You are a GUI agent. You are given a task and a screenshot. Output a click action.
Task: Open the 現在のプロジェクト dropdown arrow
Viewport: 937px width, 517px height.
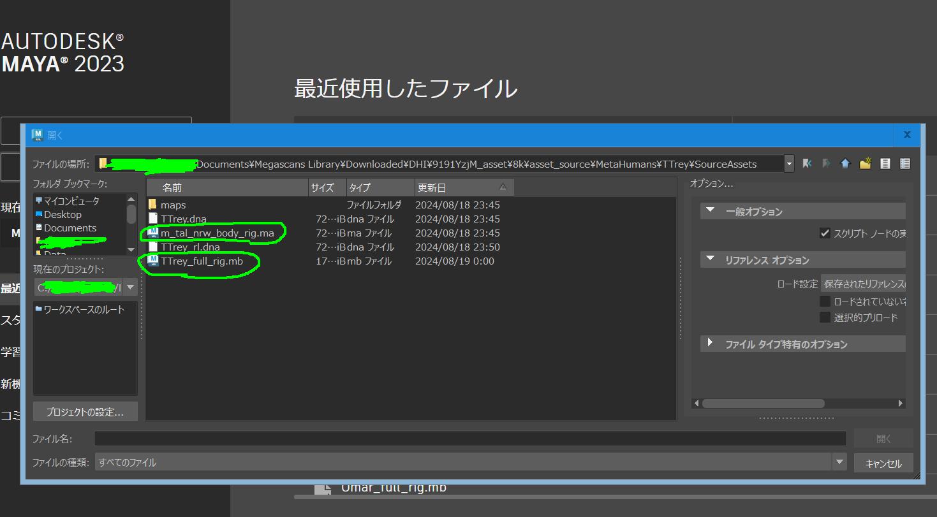pyautogui.click(x=131, y=288)
